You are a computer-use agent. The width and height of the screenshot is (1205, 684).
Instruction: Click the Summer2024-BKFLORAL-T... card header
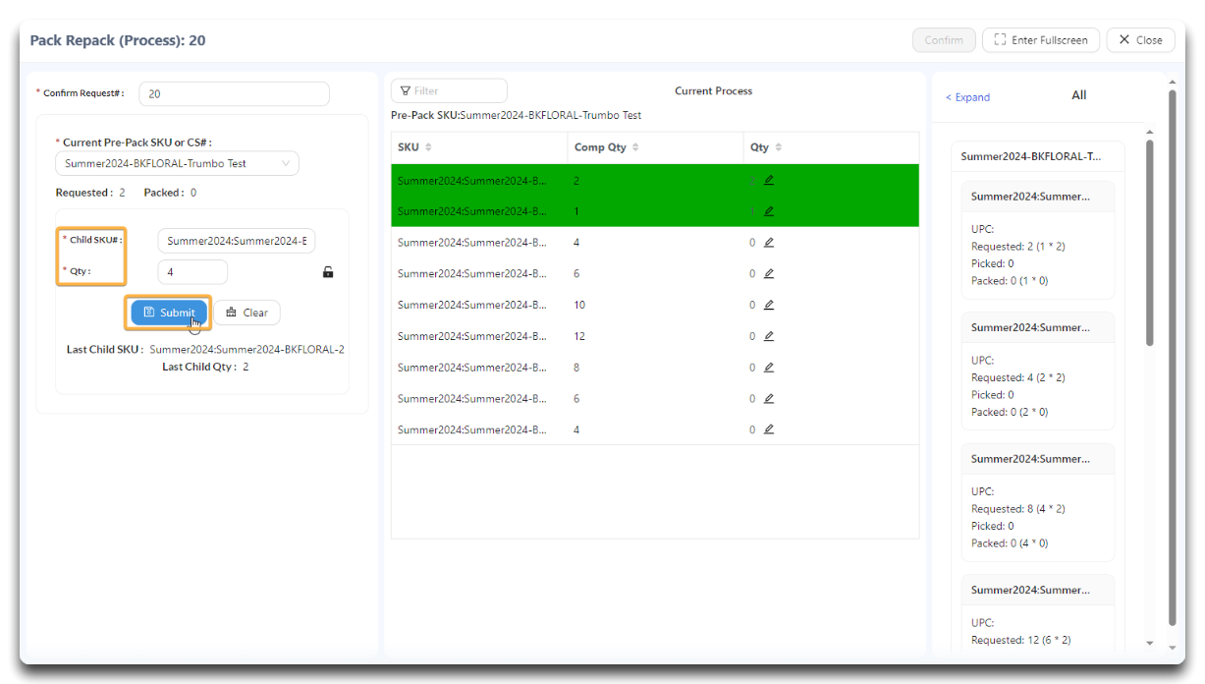1037,156
